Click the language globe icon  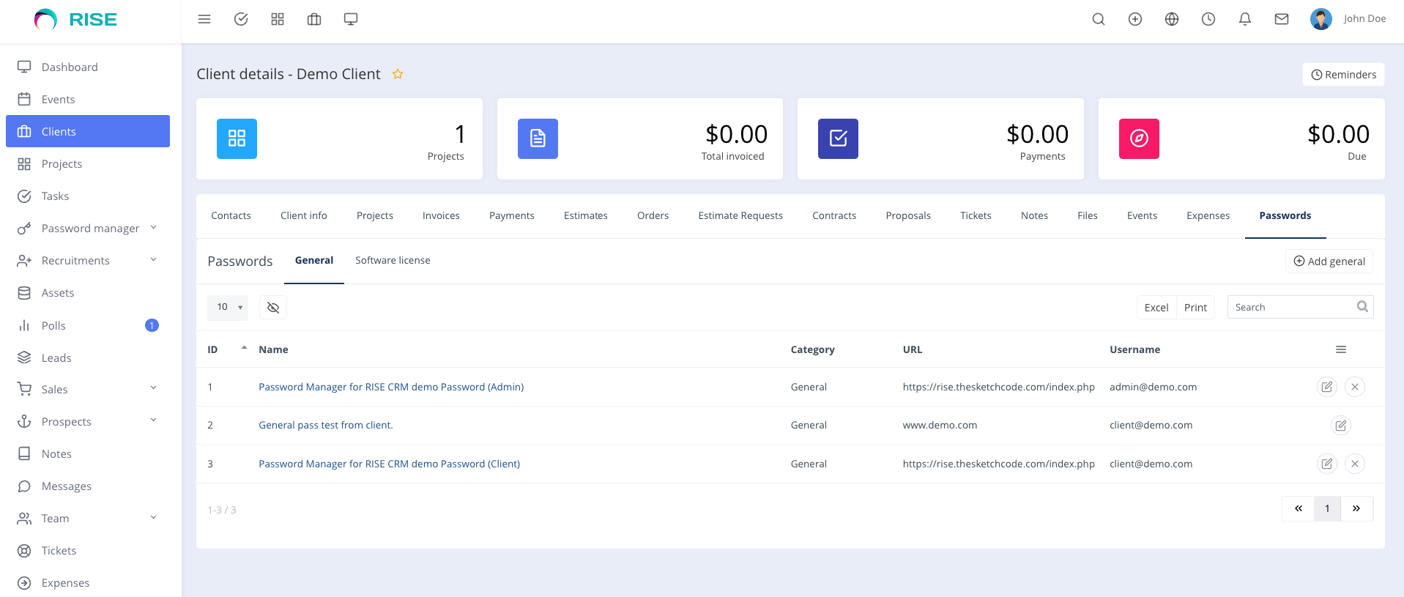pyautogui.click(x=1171, y=19)
